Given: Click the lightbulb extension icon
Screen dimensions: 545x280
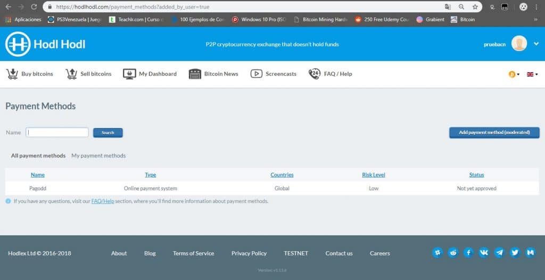Looking at the screenshot, I should 492,7.
